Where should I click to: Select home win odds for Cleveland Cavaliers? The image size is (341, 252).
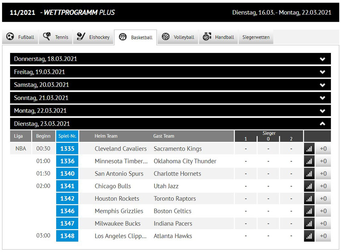tap(246, 149)
